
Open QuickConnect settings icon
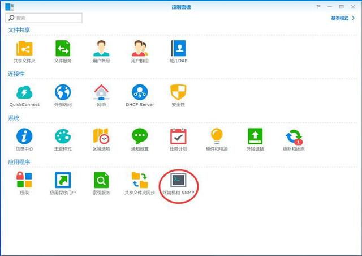[24, 92]
